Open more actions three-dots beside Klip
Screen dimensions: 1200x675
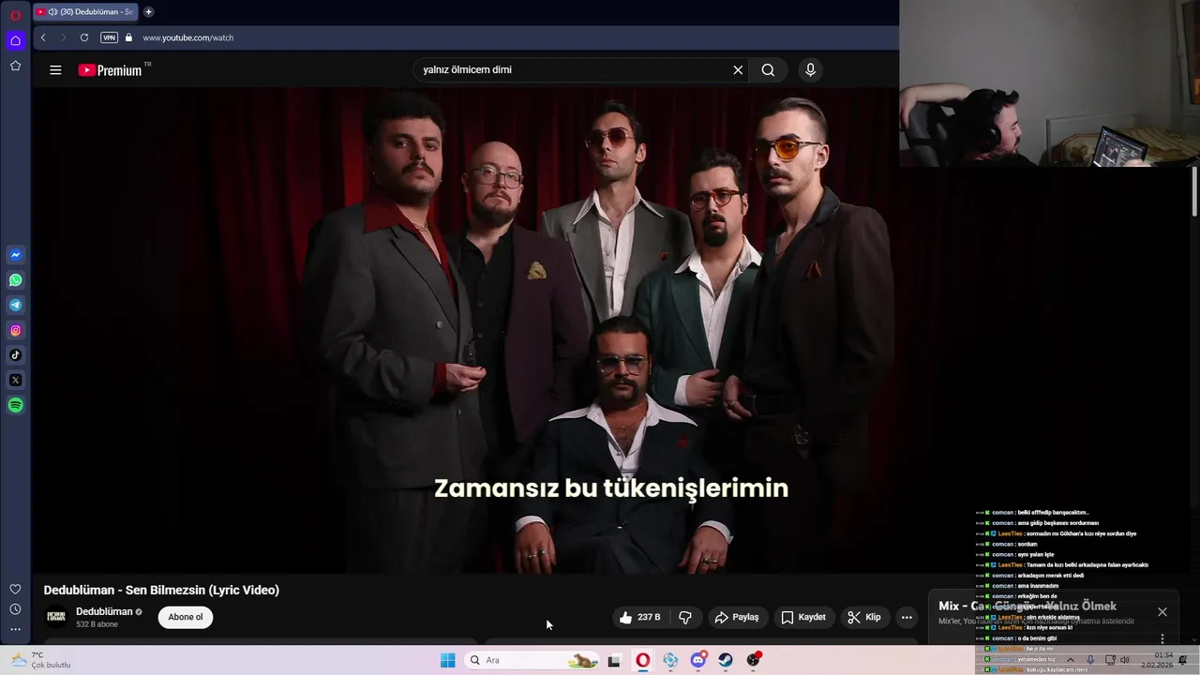click(x=907, y=617)
